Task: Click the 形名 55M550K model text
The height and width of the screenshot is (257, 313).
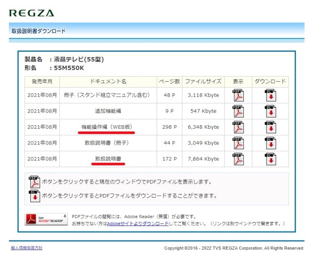Action: 69,68
